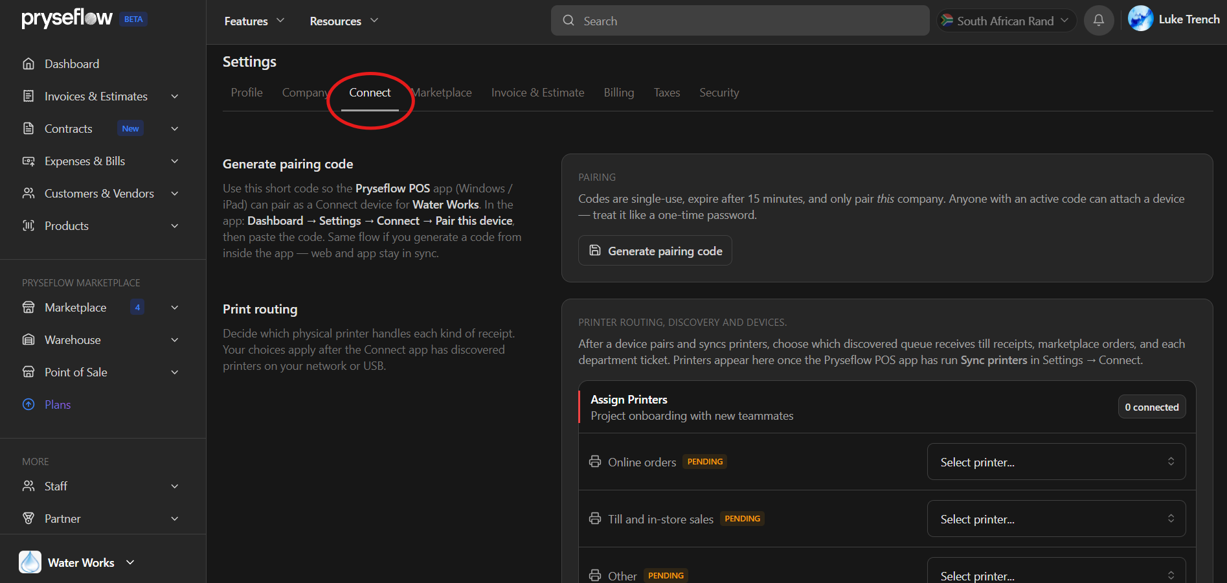Click the Marketplace storefront icon in sidebar
Image resolution: width=1227 pixels, height=583 pixels.
(28, 307)
